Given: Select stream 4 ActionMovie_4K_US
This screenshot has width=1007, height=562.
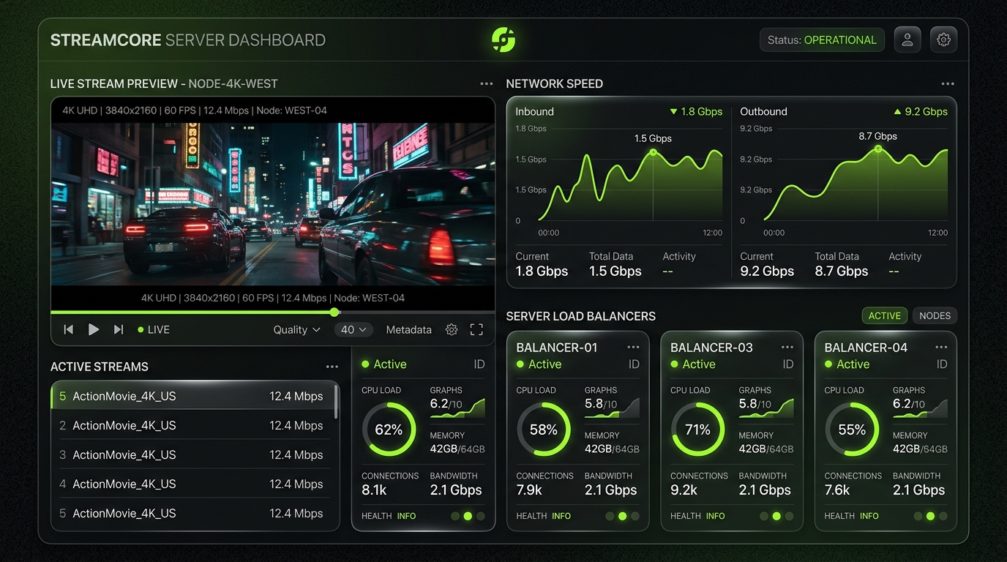Looking at the screenshot, I should 192,484.
